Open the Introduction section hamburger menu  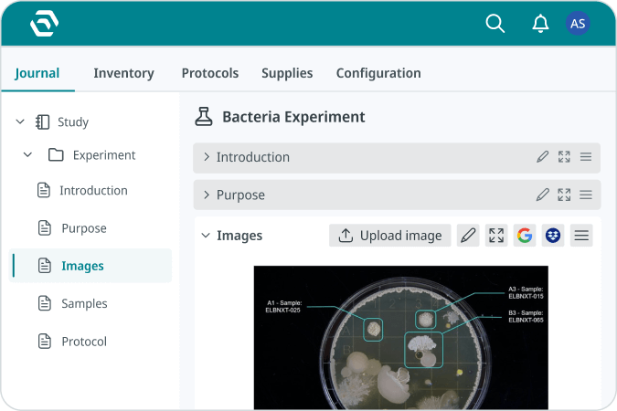586,156
